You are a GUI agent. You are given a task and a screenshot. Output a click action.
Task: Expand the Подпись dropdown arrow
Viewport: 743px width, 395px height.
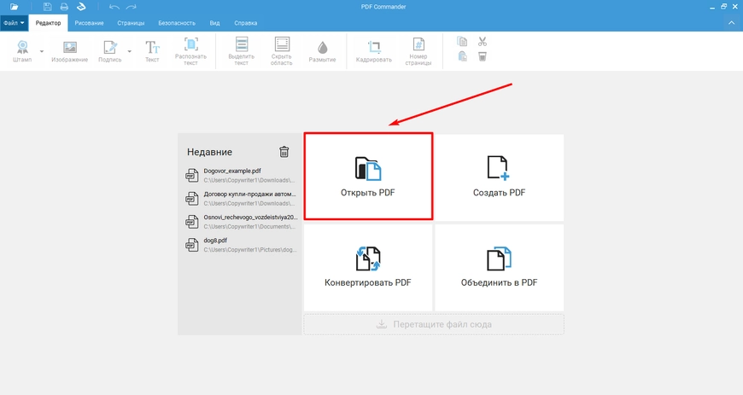pos(129,51)
